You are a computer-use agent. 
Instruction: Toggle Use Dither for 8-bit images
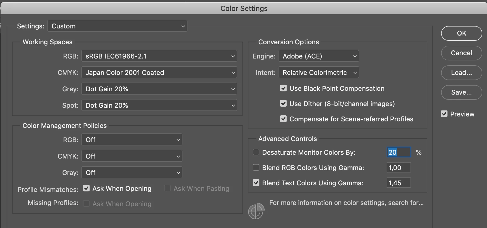283,103
